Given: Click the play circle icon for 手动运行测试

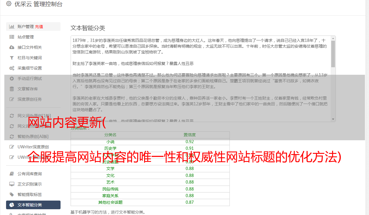Looking at the screenshot, I should 12,78.
